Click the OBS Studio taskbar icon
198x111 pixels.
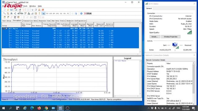click(x=67, y=108)
